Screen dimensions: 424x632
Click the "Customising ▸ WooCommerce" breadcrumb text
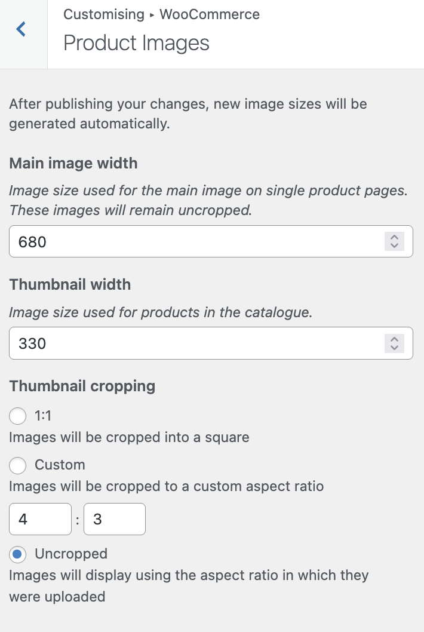pyautogui.click(x=161, y=14)
